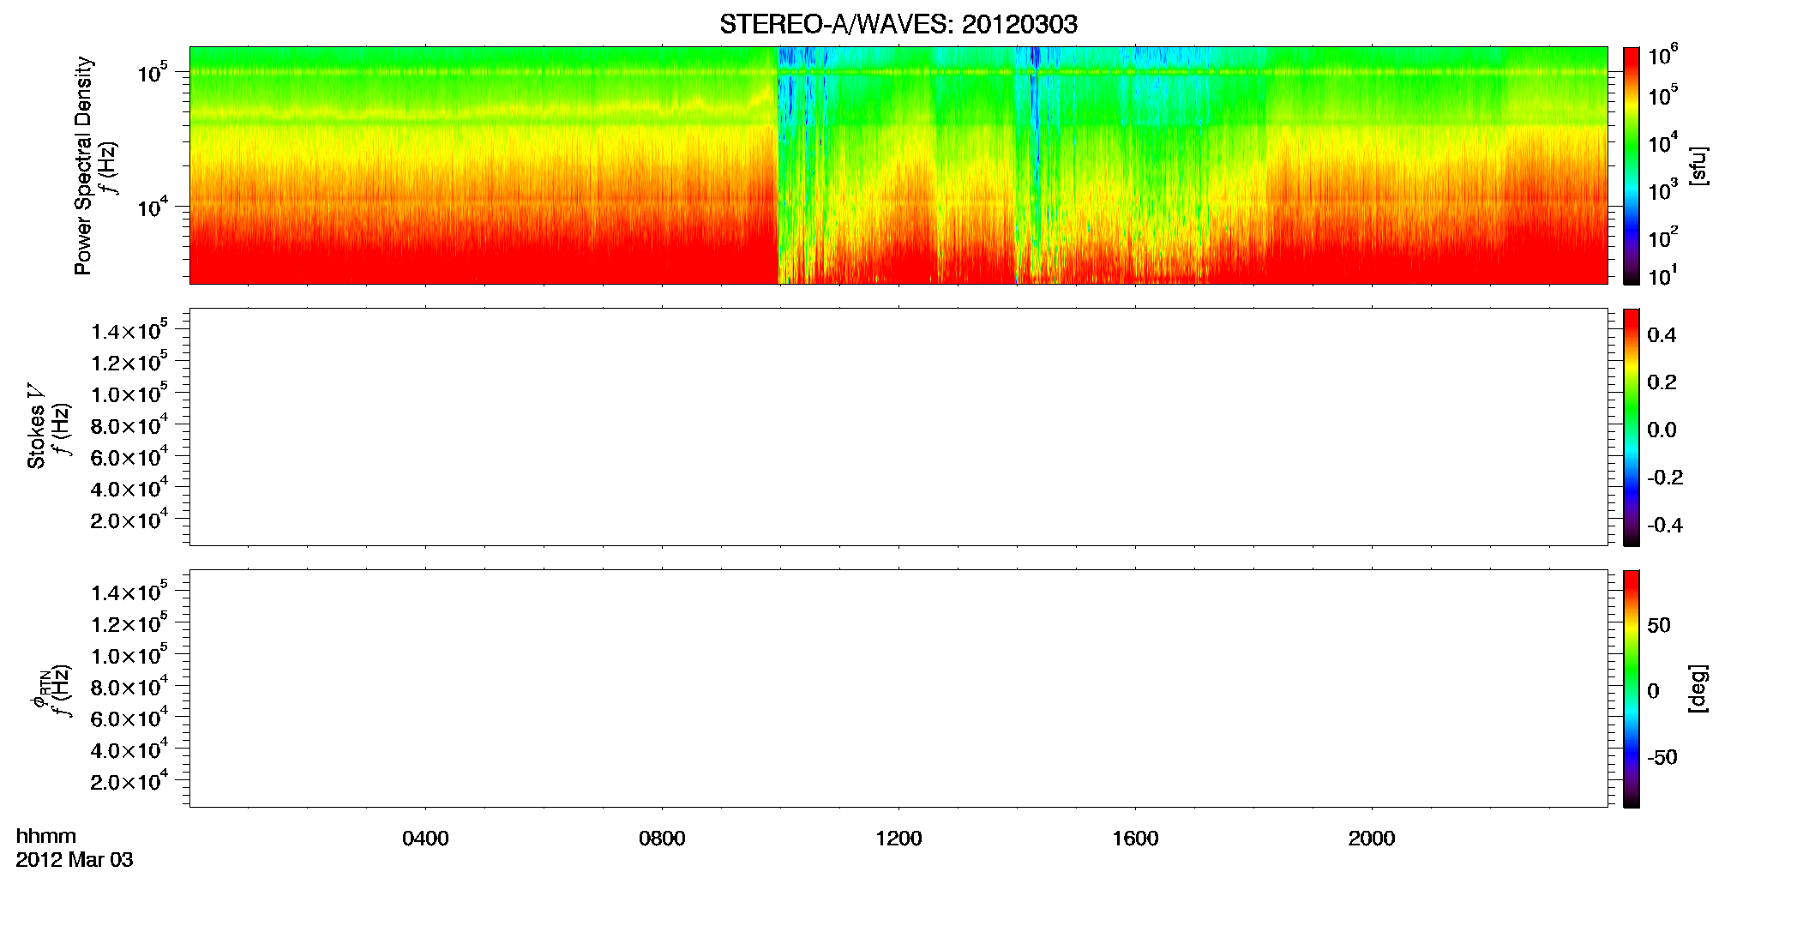Click the 10^1 color bar tick label
This screenshot has height=926, width=1797.
coord(1662,276)
